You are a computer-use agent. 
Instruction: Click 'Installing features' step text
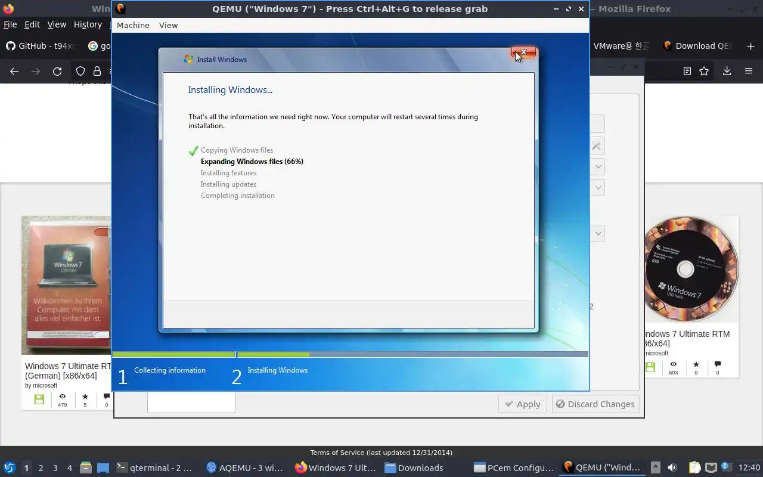pyautogui.click(x=228, y=173)
